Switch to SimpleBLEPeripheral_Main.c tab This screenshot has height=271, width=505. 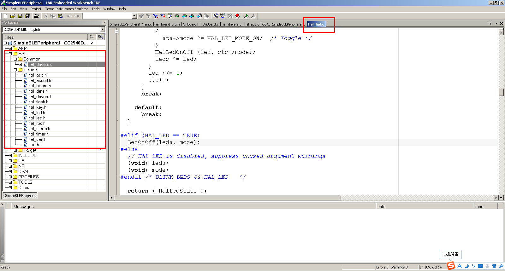click(x=131, y=24)
